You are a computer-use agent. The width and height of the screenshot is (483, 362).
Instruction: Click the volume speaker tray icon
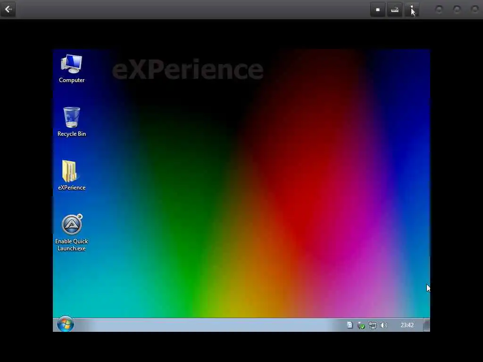(x=384, y=325)
